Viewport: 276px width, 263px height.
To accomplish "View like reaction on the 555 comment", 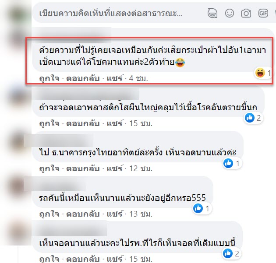I will (202, 208).
